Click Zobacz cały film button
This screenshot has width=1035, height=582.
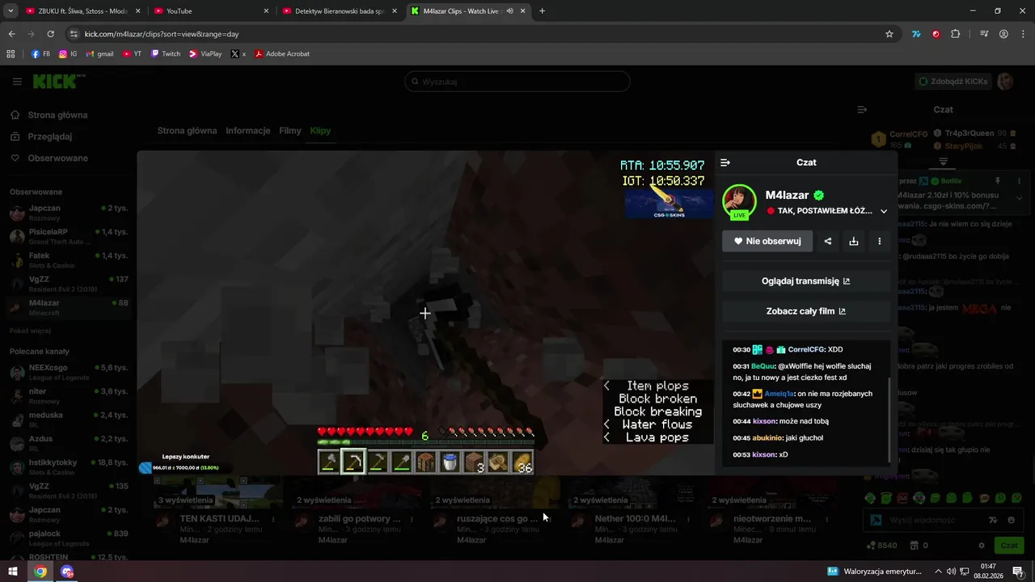[x=806, y=311]
